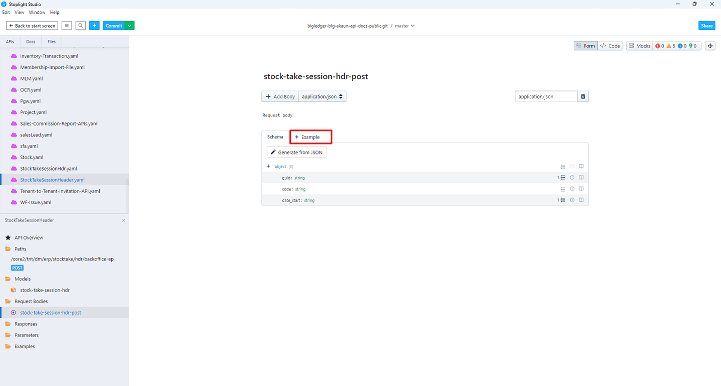Expand the Parameters folder
The height and width of the screenshot is (386, 721).
(27, 335)
